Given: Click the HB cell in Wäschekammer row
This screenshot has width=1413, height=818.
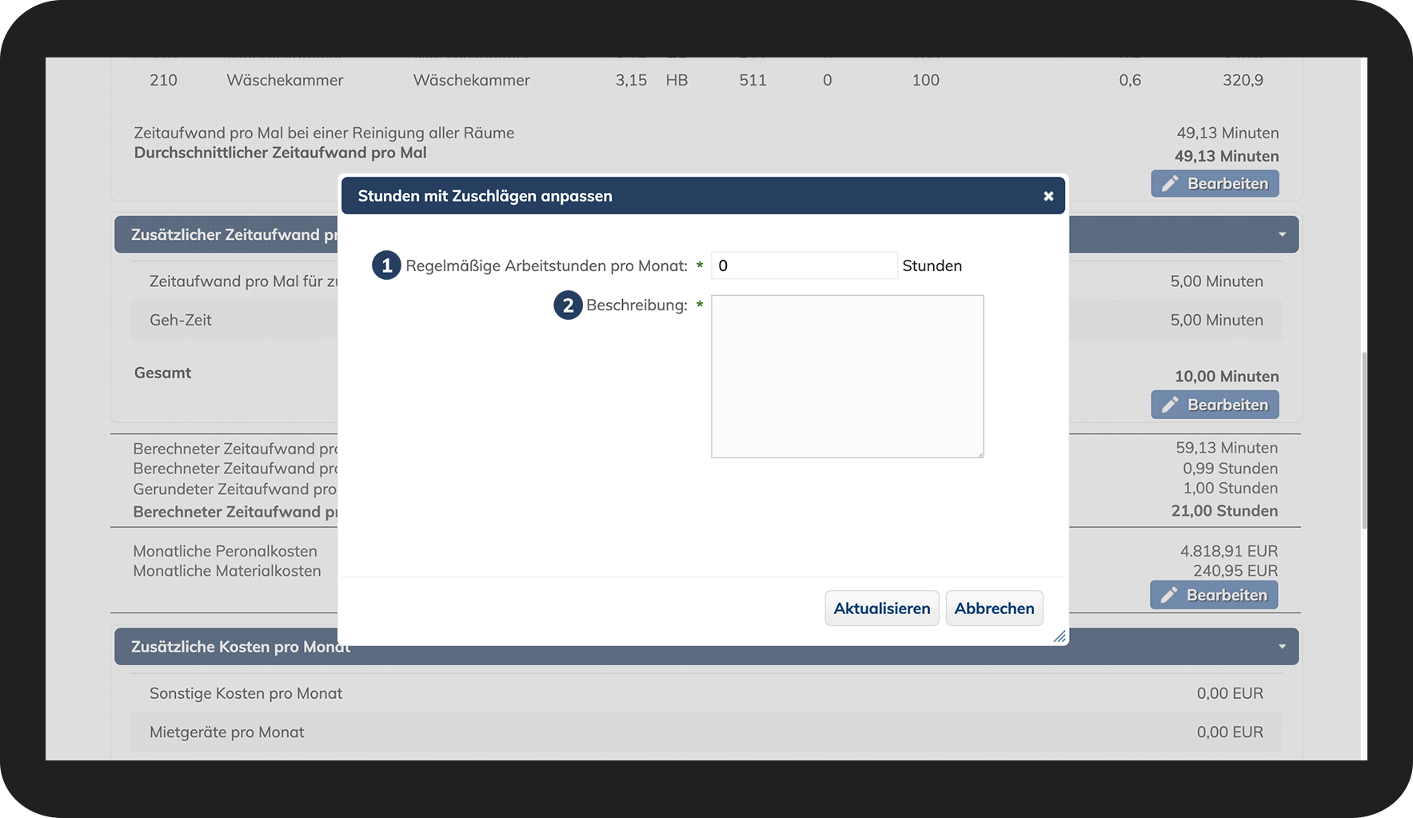Looking at the screenshot, I should tap(677, 80).
